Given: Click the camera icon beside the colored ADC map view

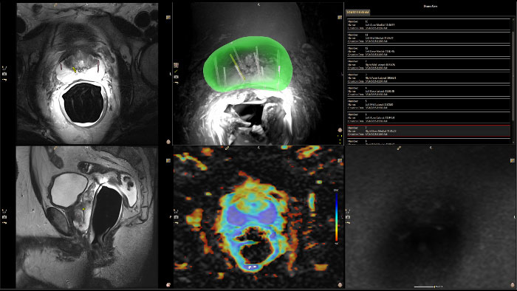Looking at the screenshot, I should coord(176,217).
